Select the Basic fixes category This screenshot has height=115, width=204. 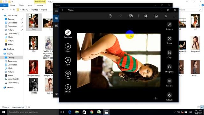68,34
